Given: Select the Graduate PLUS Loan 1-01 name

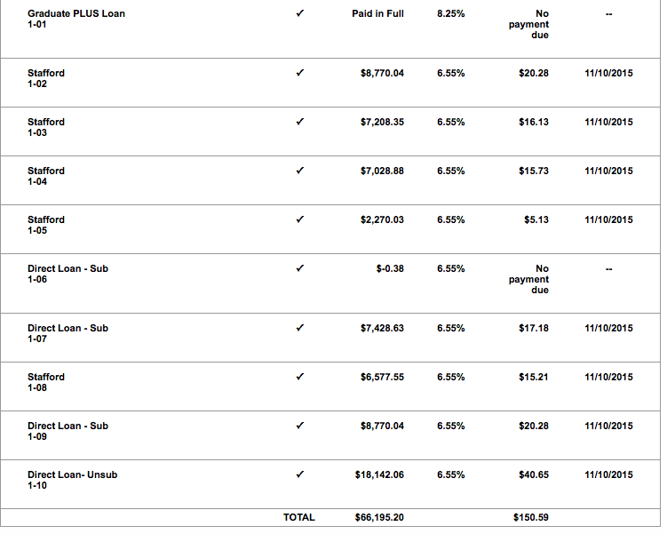Looking at the screenshot, I should coord(76,19).
